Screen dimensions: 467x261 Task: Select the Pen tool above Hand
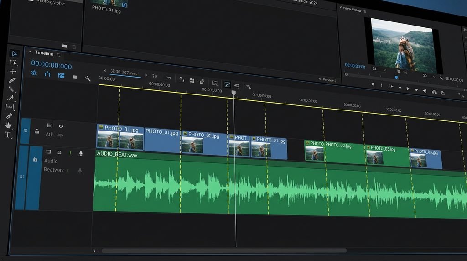(9, 116)
